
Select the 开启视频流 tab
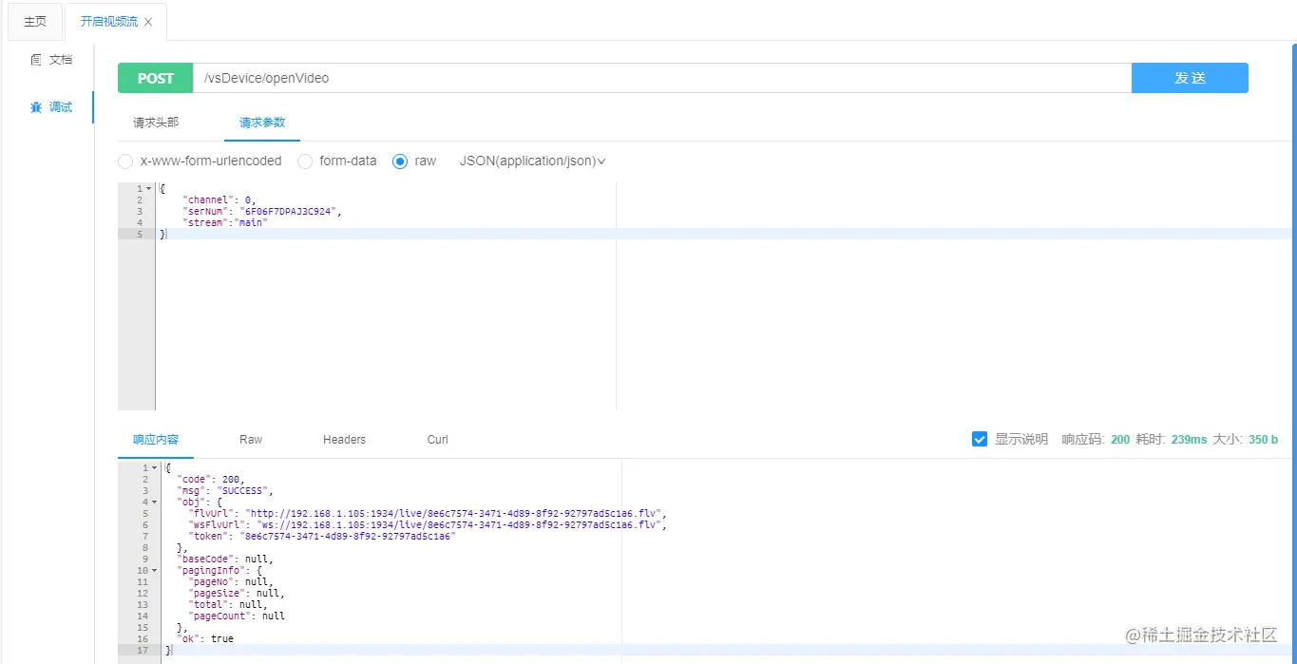(108, 22)
